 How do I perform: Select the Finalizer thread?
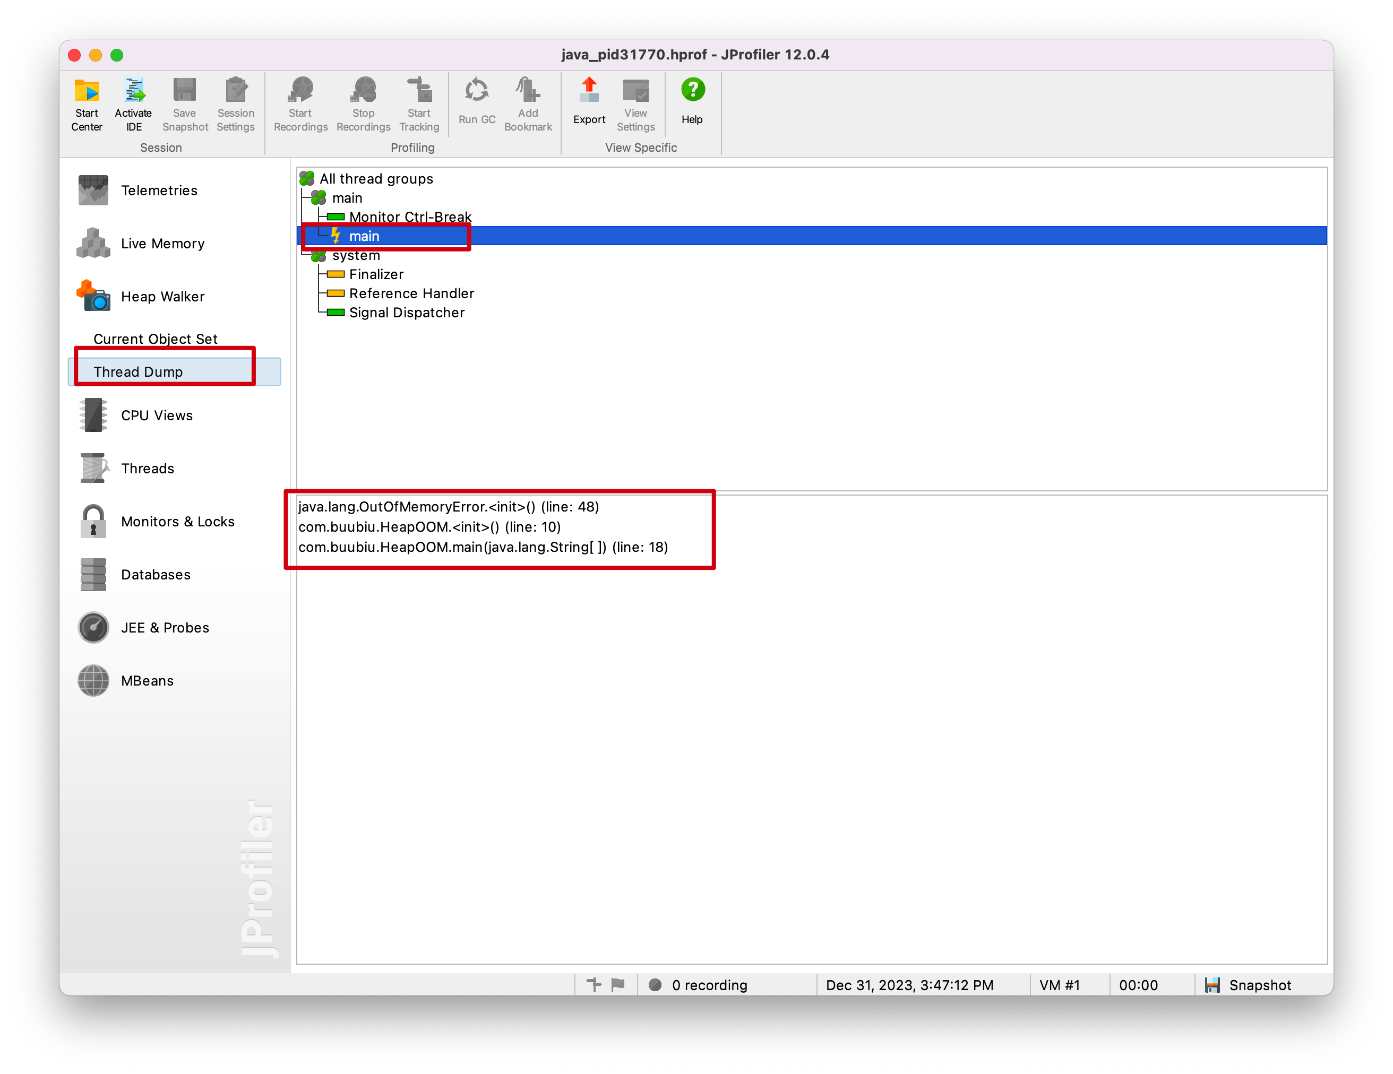point(376,275)
